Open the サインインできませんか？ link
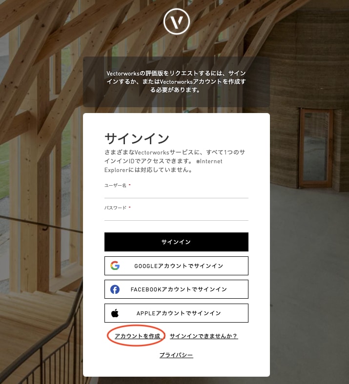Image resolution: width=349 pixels, height=384 pixels. (204, 336)
